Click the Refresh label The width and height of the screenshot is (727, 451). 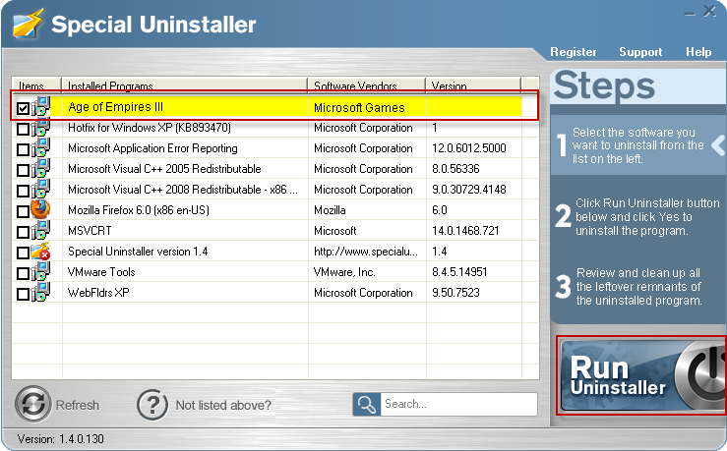point(78,405)
